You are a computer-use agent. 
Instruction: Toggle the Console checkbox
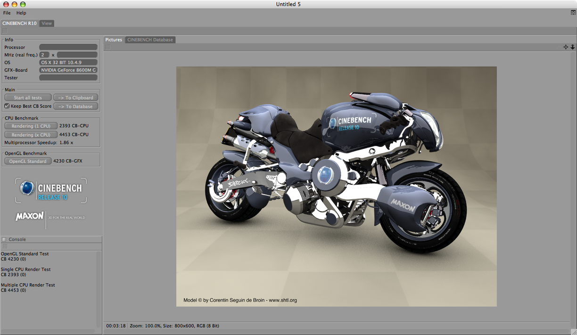[x=4, y=239]
